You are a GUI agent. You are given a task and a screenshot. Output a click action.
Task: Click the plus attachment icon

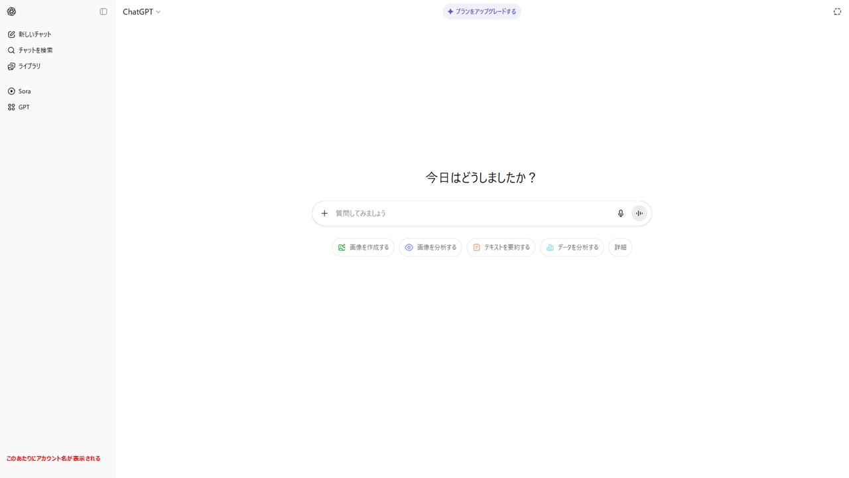coord(324,213)
